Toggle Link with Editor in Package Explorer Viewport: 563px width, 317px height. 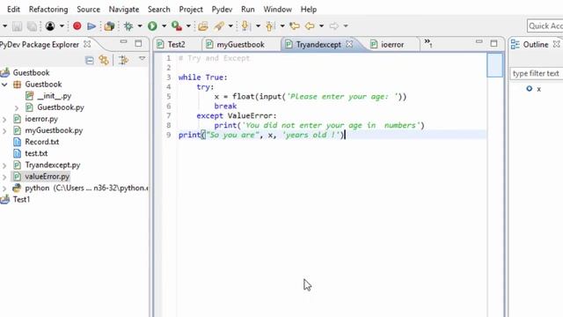pos(104,60)
